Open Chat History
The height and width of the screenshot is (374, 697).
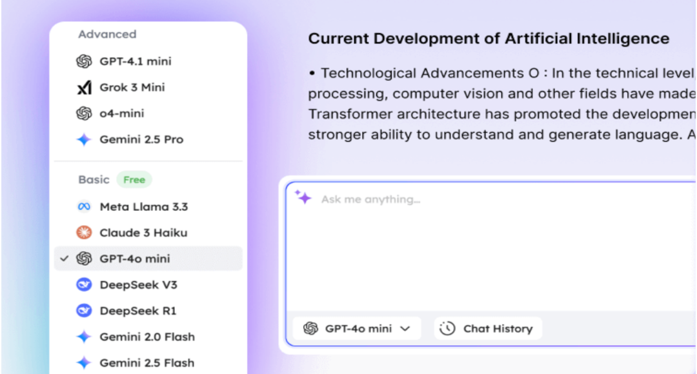point(489,328)
